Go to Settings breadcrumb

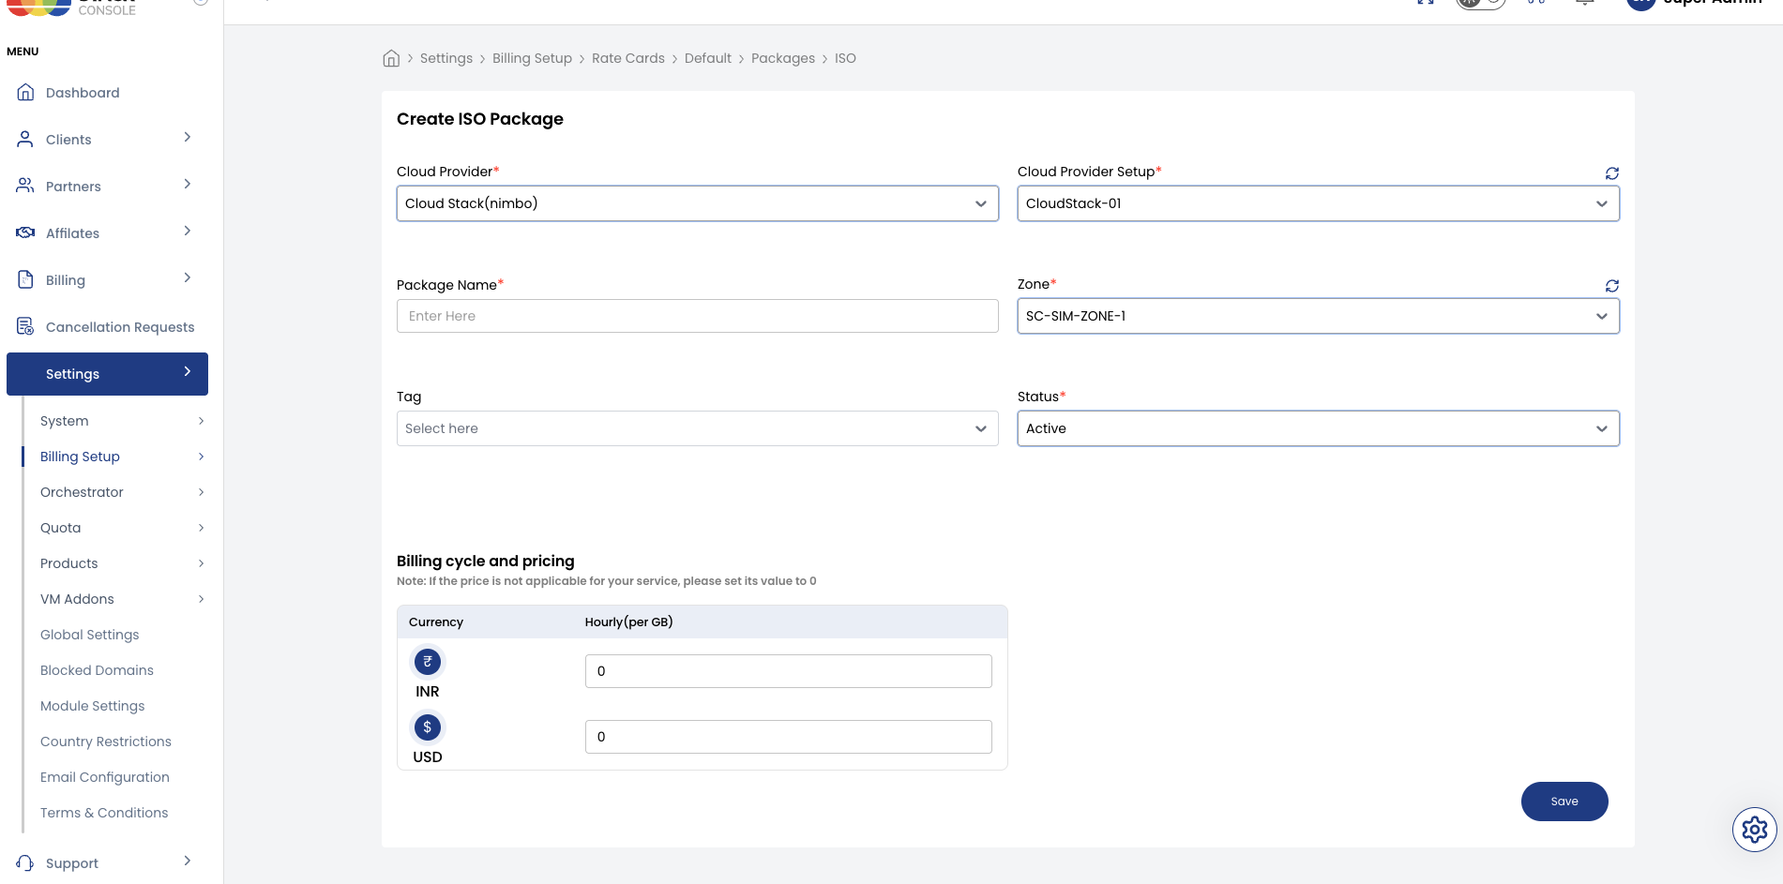click(446, 58)
